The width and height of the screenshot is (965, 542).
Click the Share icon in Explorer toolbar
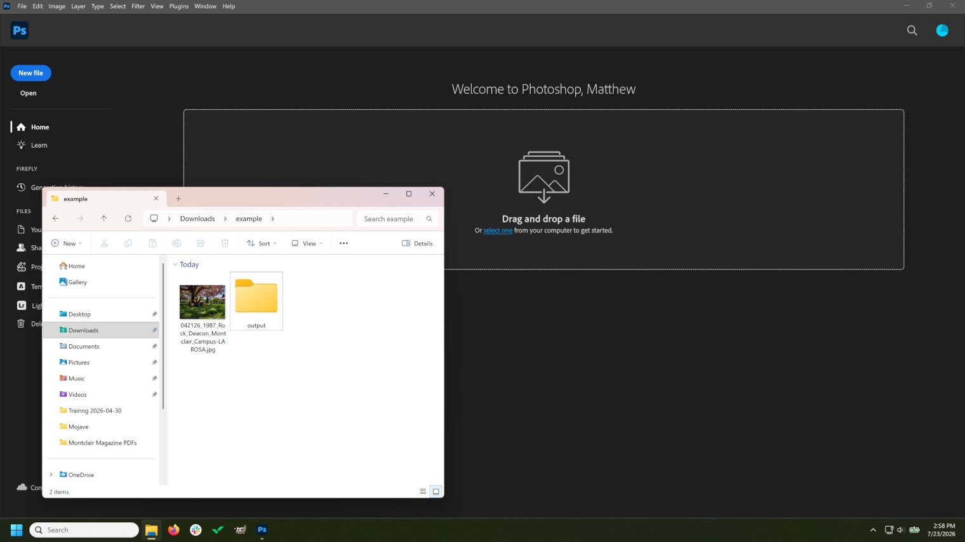(x=201, y=243)
